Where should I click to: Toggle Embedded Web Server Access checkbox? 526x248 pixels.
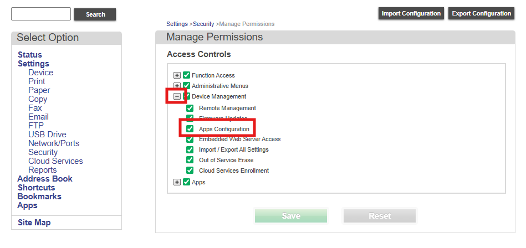coord(190,139)
